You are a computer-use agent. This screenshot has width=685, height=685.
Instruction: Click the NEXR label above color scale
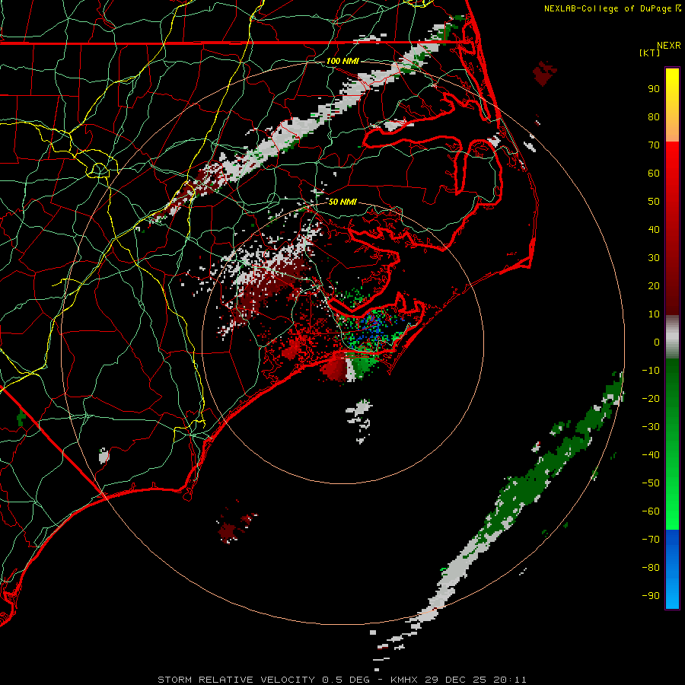click(668, 46)
